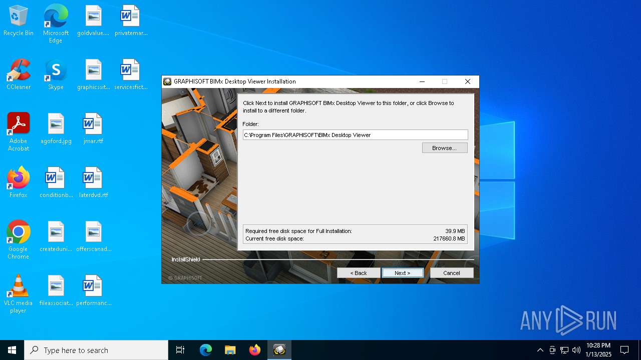Screen dimensions: 641x360
Task: Open Edge from the taskbar
Action: point(206,350)
